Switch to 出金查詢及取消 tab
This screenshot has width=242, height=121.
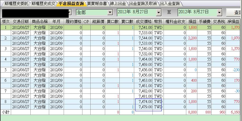click(142, 3)
